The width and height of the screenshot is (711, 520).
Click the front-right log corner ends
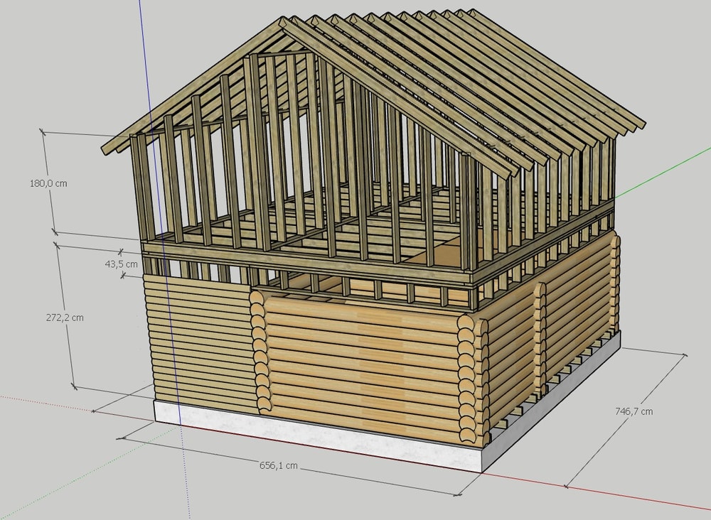[469, 377]
